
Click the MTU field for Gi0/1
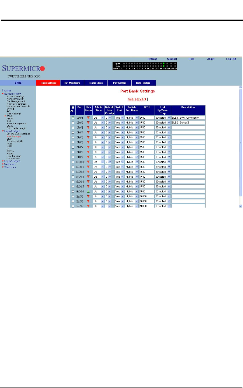147,118
